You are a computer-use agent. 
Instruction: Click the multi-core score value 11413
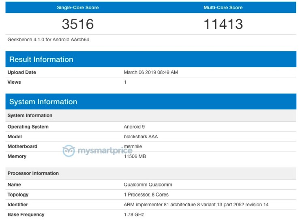click(223, 24)
